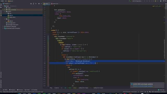
Task: Click the locate-file target icon in Project panel
Action: pos(31,4)
